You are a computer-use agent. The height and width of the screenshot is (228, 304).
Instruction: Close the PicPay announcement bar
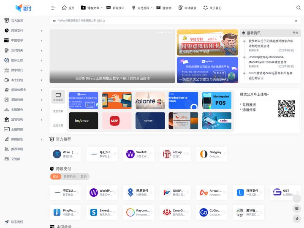pyautogui.click(x=296, y=21)
